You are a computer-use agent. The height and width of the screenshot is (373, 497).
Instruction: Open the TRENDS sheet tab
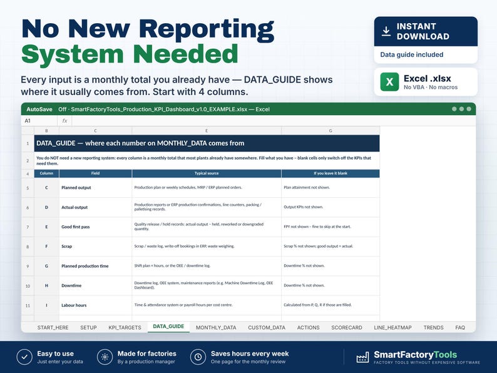pos(433,327)
